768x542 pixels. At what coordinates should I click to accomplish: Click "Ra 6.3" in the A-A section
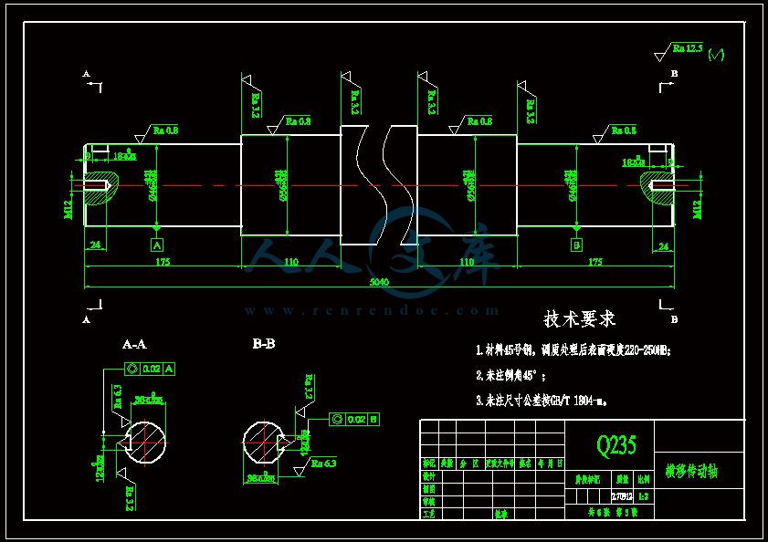[x=118, y=397]
